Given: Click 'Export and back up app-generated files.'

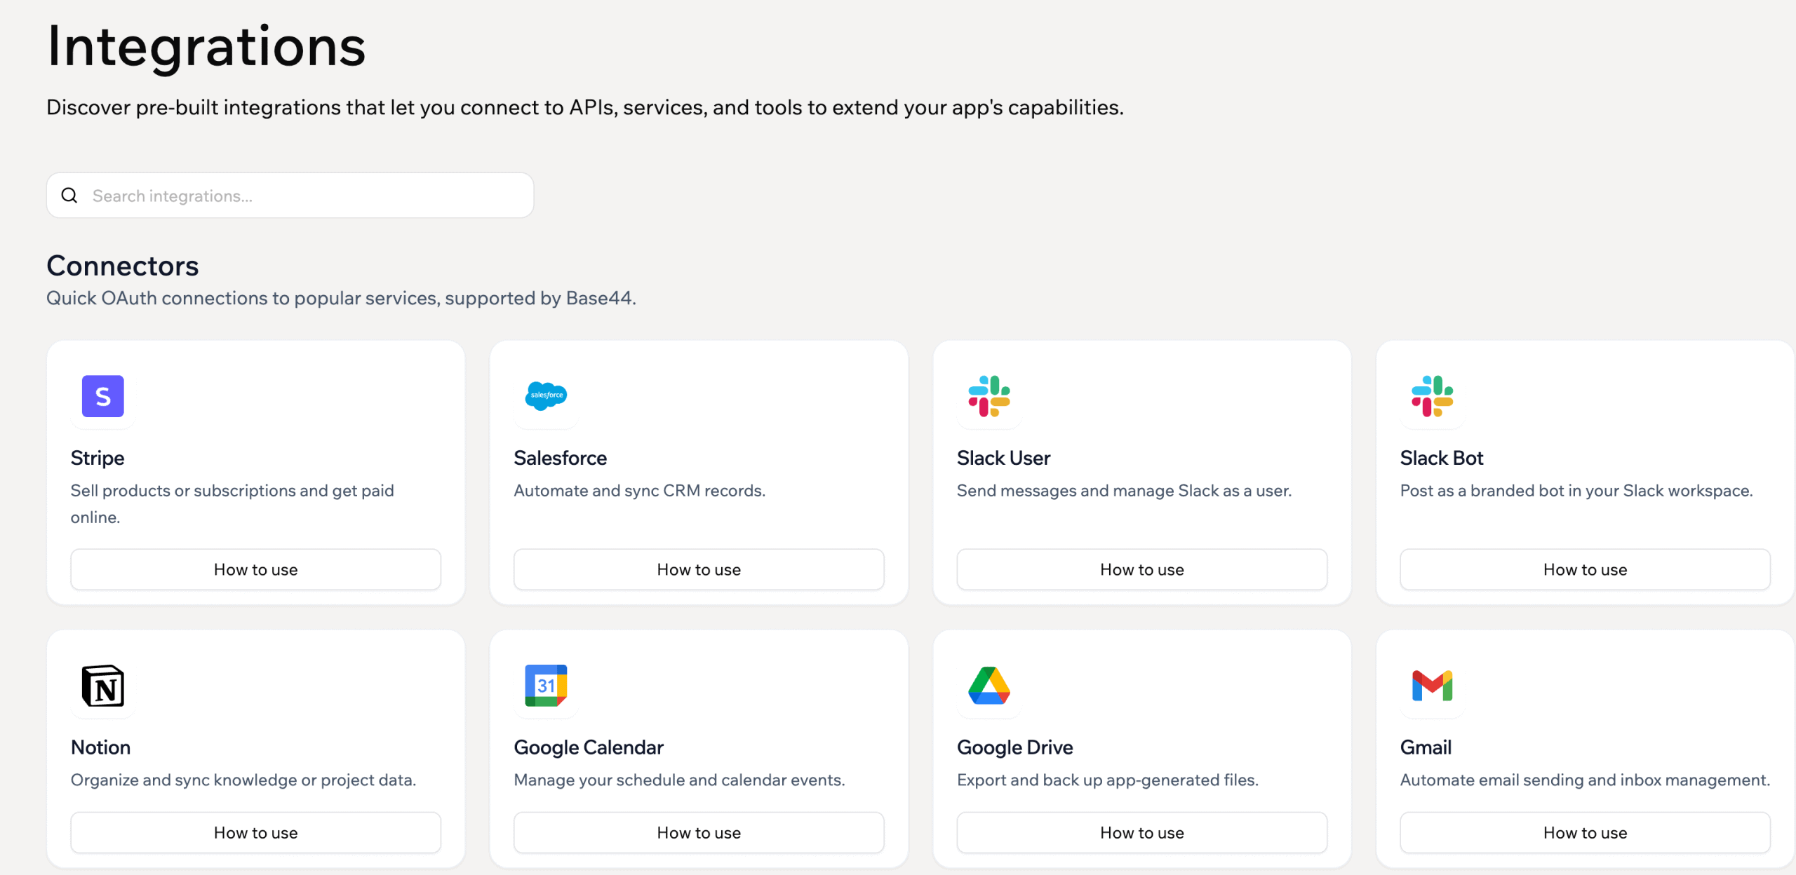Looking at the screenshot, I should [x=1108, y=780].
